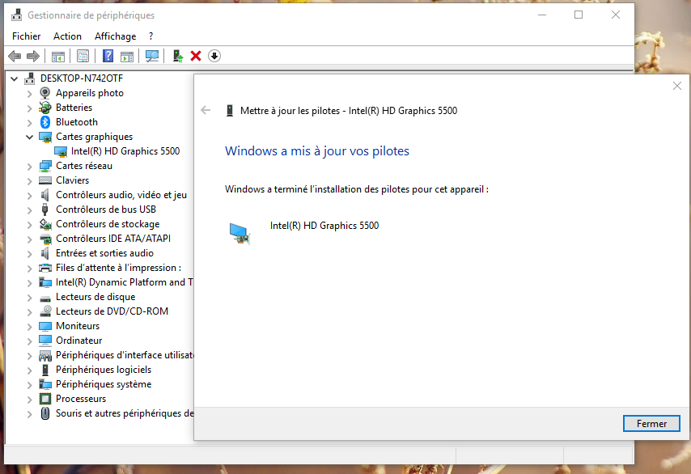Click the Back arrow toolbar icon
This screenshot has height=474, width=691.
(x=15, y=56)
